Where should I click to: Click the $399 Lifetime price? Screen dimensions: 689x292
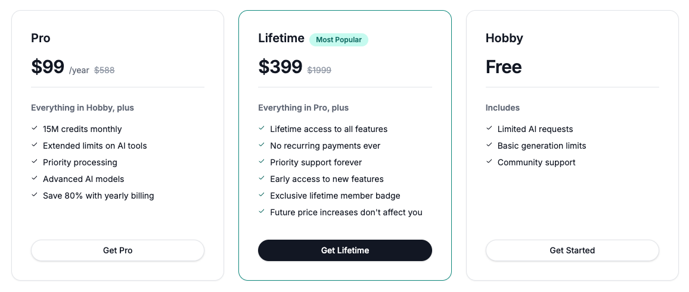pos(280,67)
